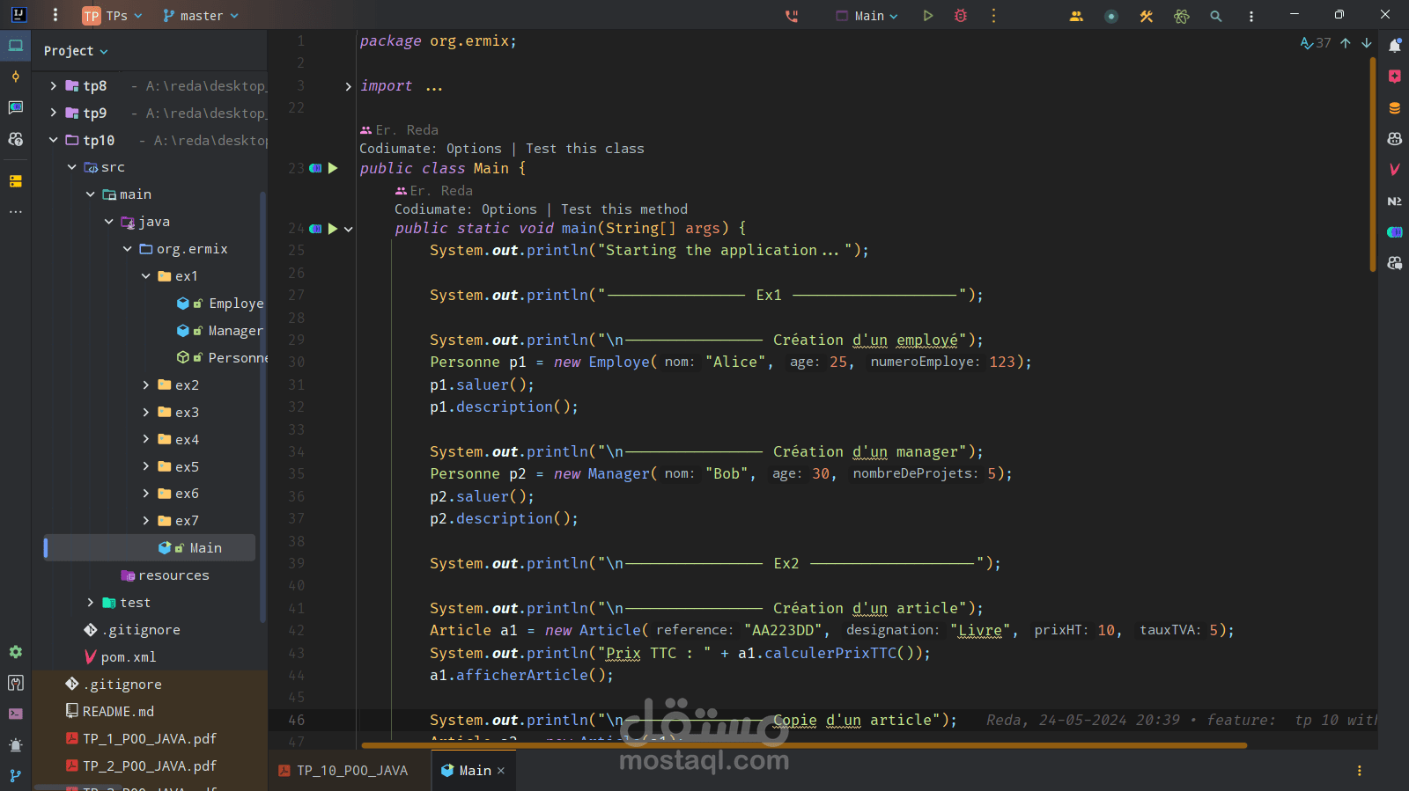1409x791 pixels.
Task: Click run gutter arrow beside class Main
Action: point(333,168)
